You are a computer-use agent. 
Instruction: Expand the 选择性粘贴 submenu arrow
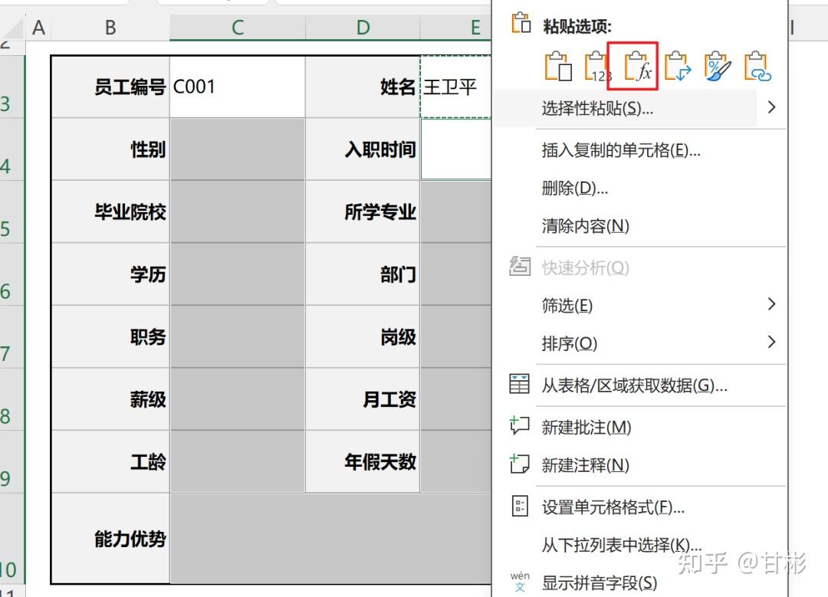(771, 107)
